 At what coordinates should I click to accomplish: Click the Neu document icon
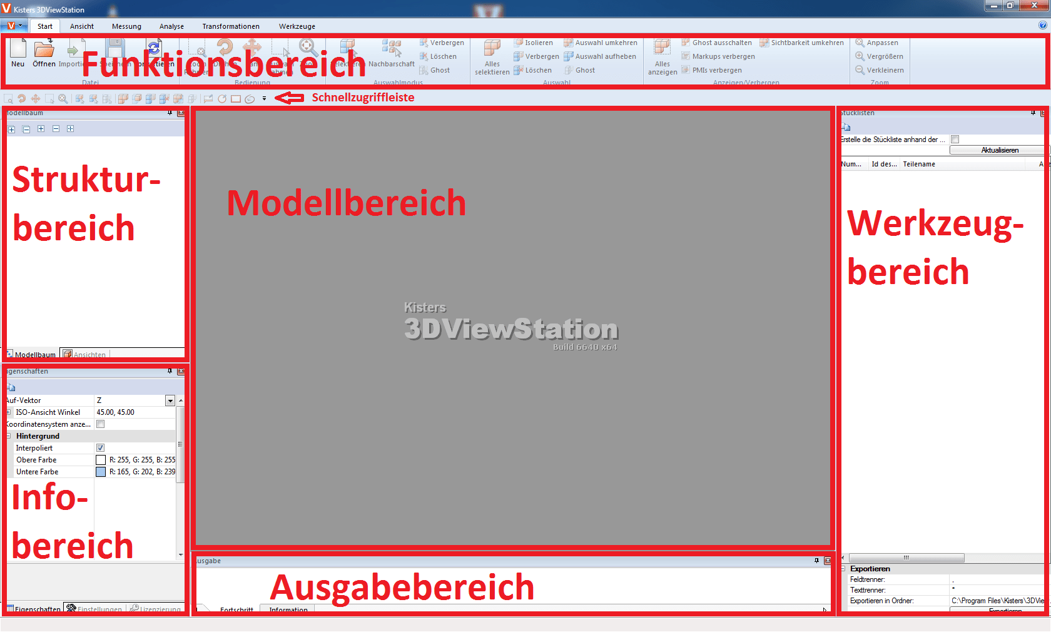[x=18, y=48]
